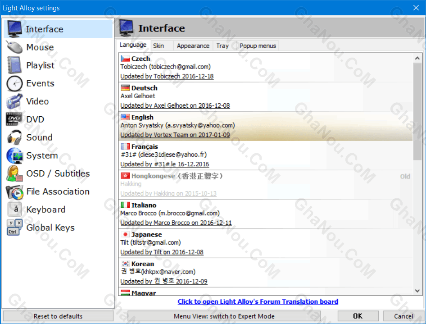Image resolution: width=426 pixels, height=324 pixels.
Task: Select Events category label
Action: tap(40, 83)
